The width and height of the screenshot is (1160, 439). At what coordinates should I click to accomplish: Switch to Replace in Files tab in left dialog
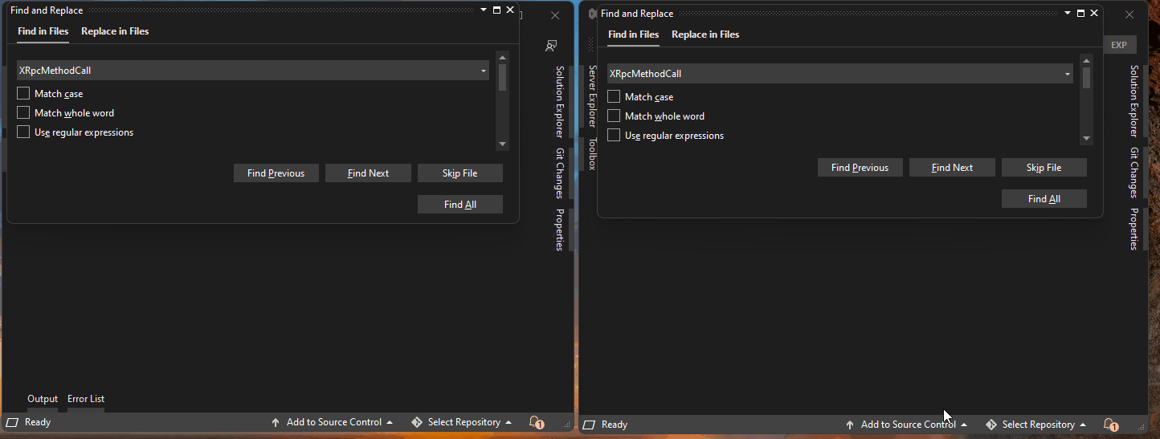(x=115, y=31)
